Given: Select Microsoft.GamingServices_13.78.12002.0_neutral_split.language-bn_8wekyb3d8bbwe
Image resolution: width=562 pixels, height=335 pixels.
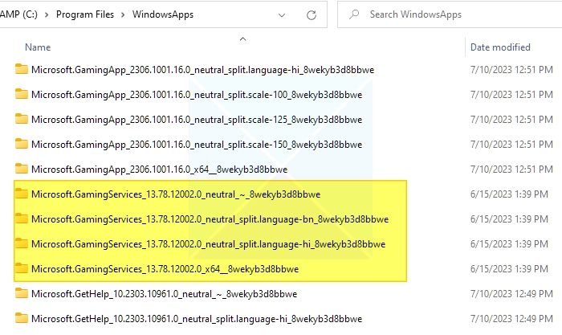Looking at the screenshot, I should tap(210, 219).
